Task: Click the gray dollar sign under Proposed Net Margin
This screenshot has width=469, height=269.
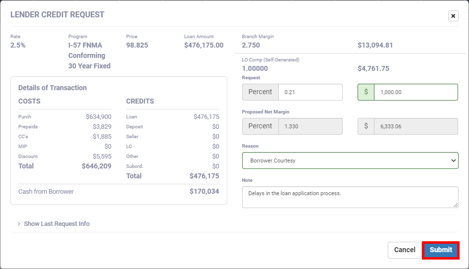Action: [x=366, y=126]
